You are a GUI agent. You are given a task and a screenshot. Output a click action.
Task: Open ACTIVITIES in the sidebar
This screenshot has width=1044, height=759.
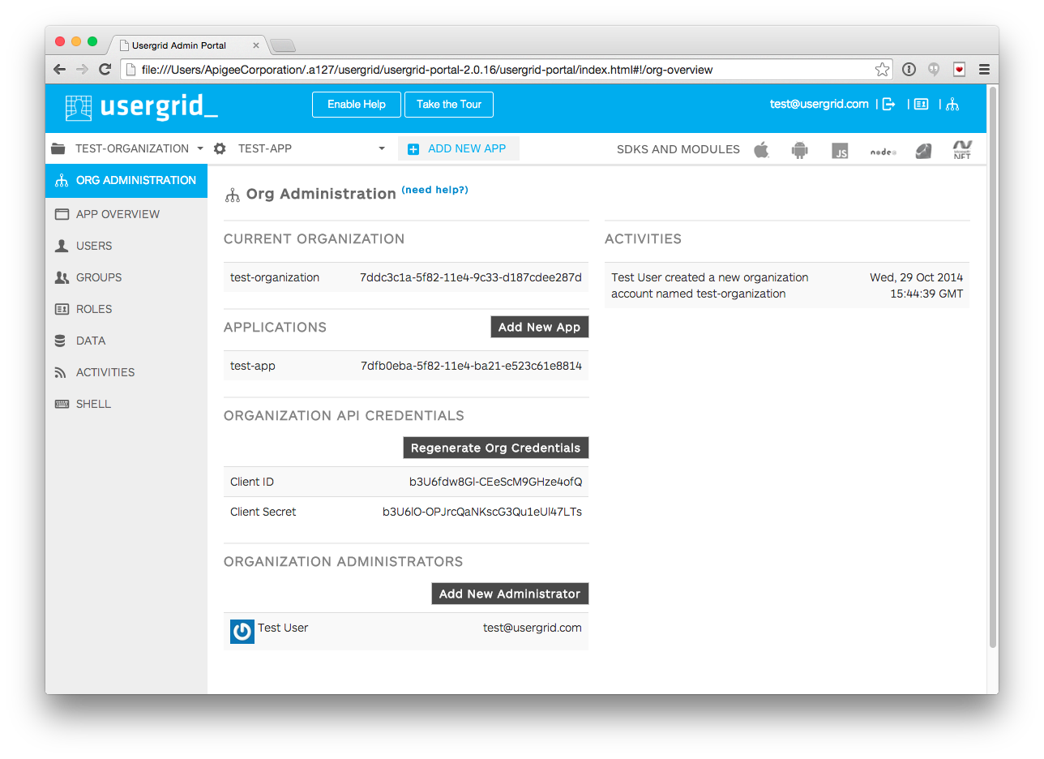click(126, 372)
